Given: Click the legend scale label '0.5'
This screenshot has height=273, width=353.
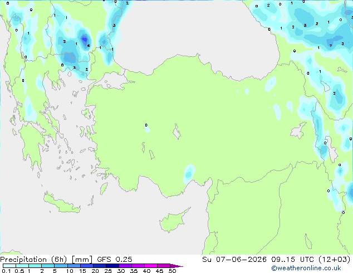Looking at the screenshot, I should point(19,271).
